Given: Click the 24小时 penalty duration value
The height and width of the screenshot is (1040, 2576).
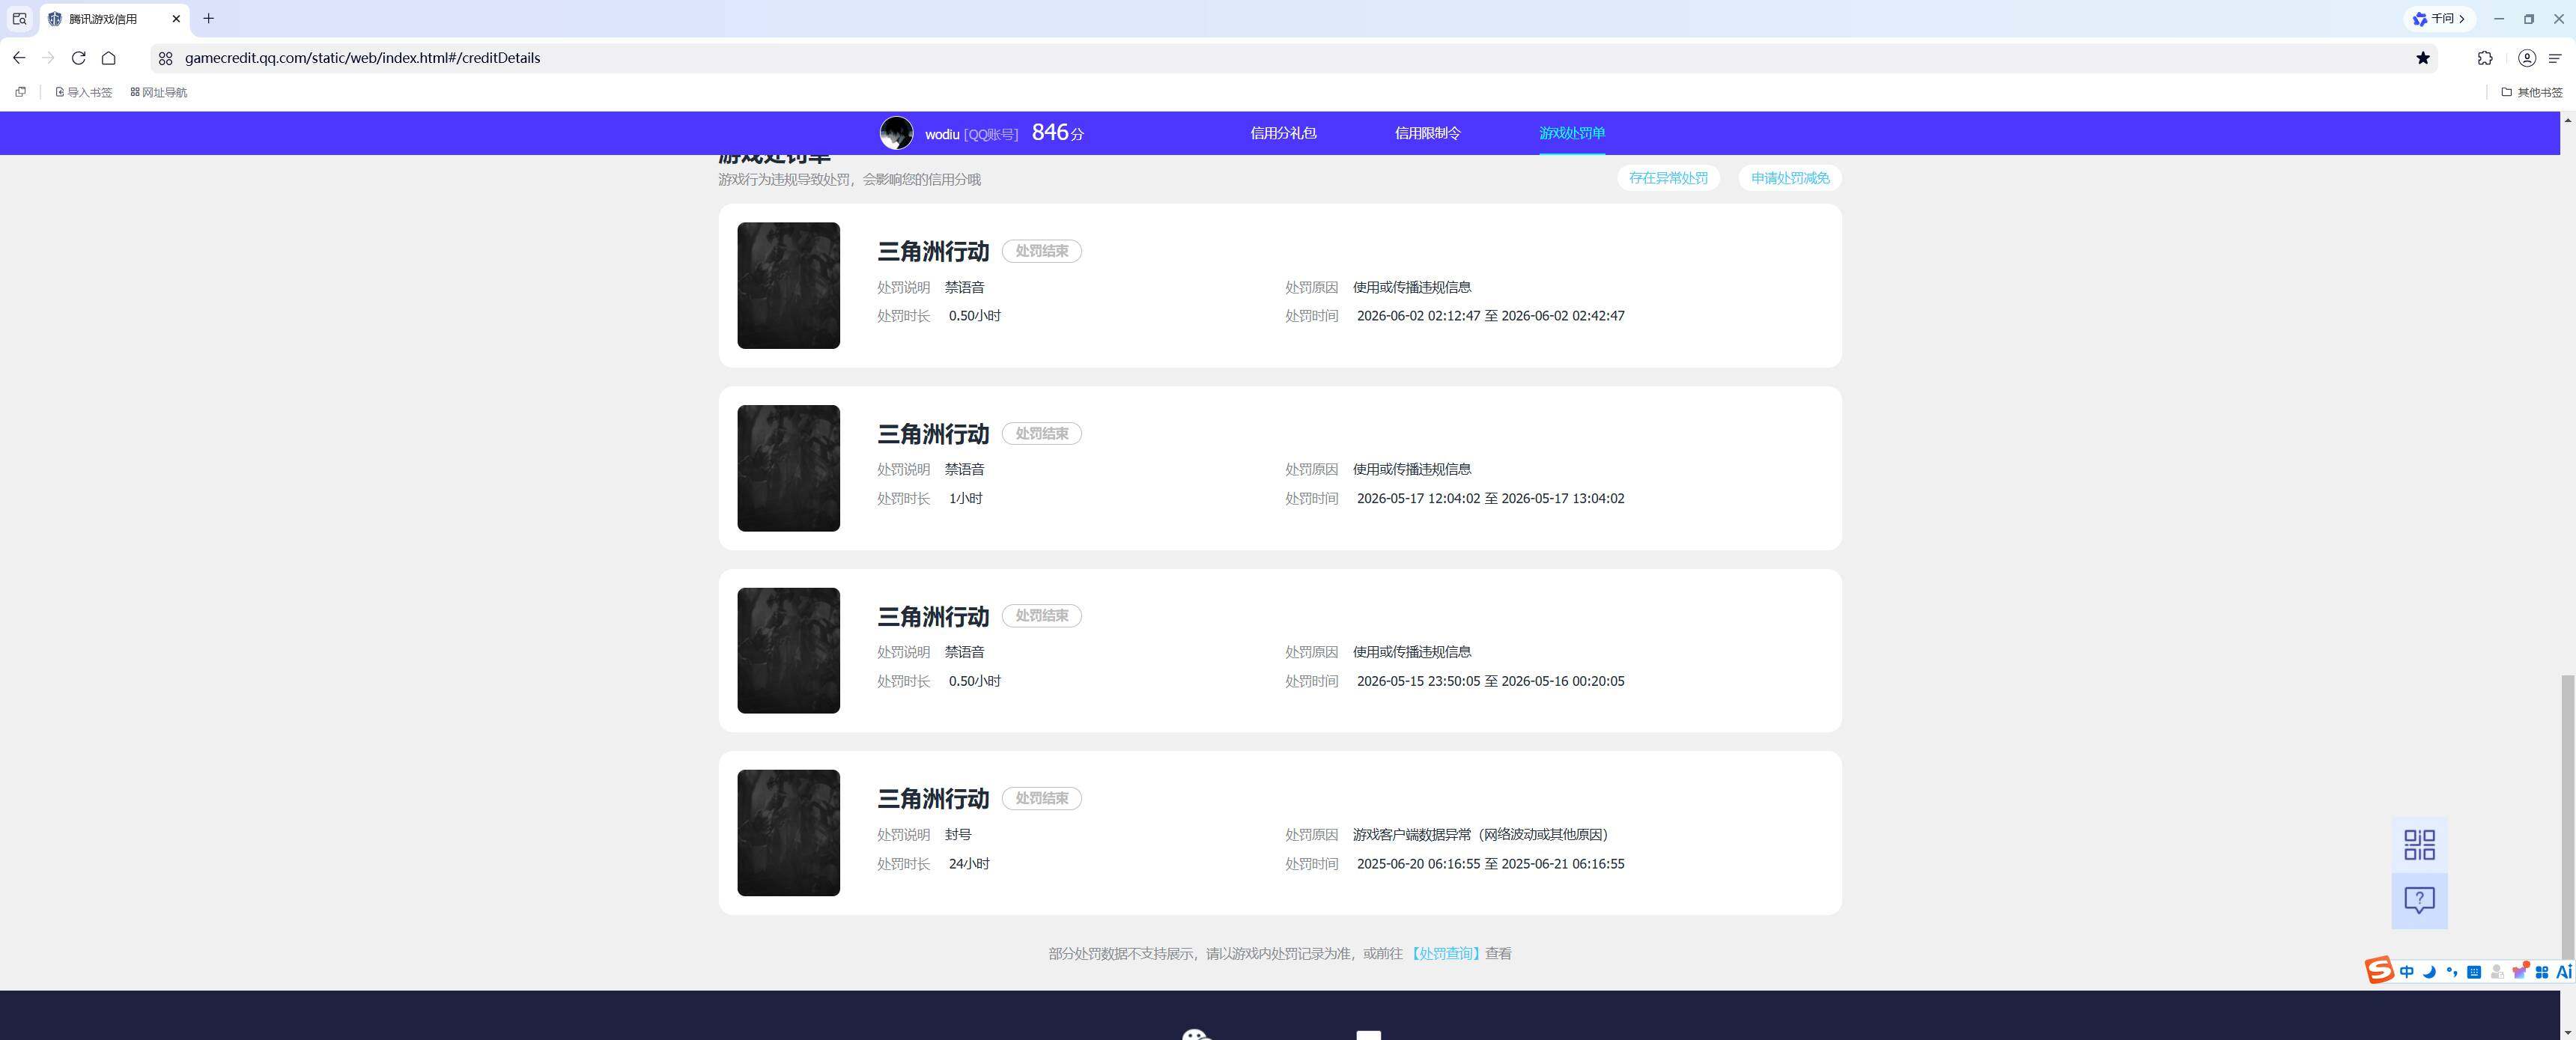Looking at the screenshot, I should point(969,864).
